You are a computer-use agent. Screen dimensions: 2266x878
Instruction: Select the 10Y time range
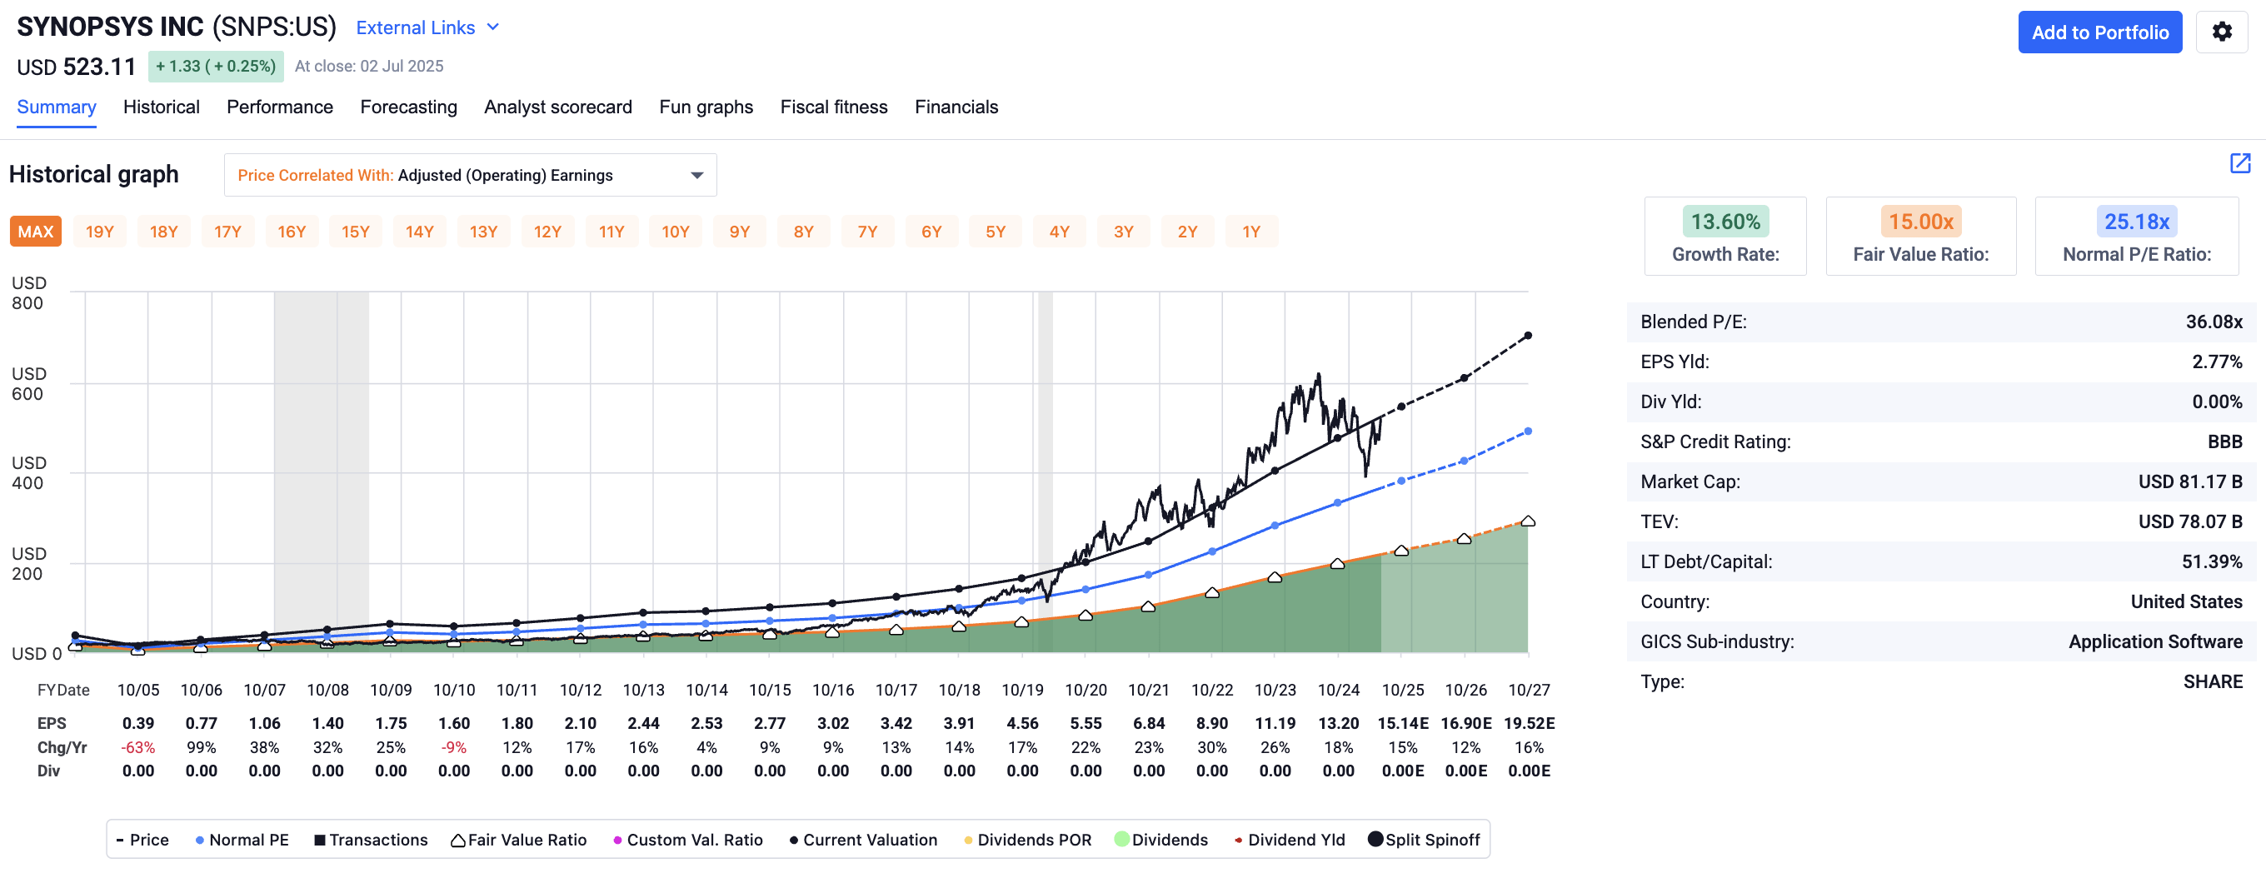[x=676, y=231]
